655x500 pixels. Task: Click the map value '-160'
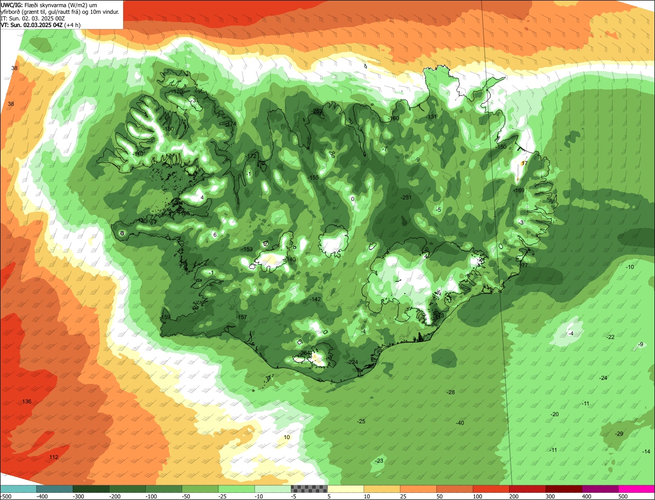click(394, 118)
